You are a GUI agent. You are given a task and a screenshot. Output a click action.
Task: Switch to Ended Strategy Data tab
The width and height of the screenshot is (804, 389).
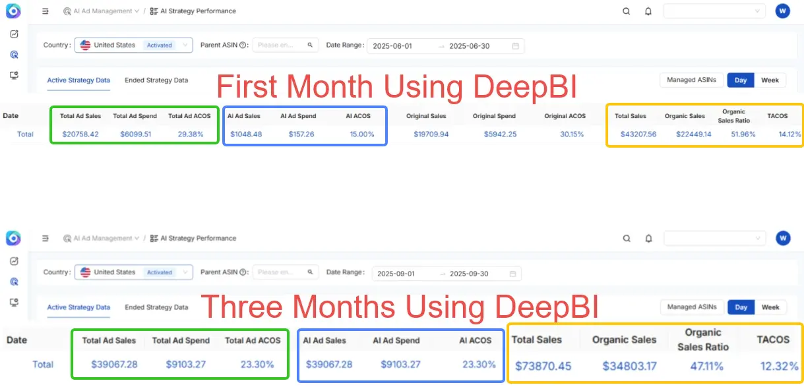[156, 80]
